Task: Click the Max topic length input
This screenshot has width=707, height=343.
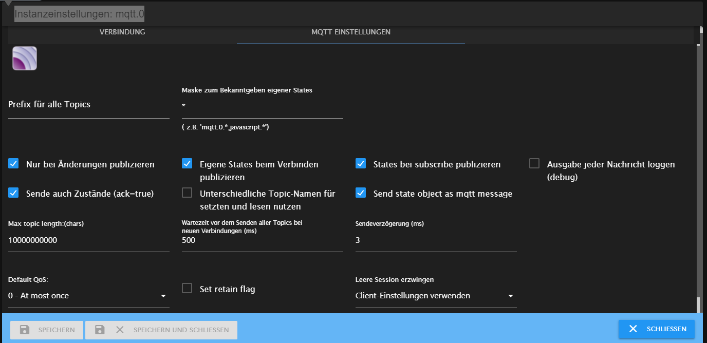Action: point(89,240)
